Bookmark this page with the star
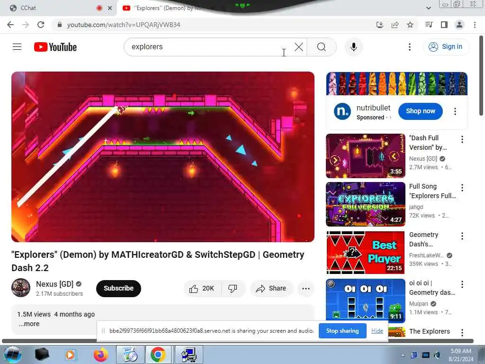Screen dimensions: 485x364 (410, 25)
